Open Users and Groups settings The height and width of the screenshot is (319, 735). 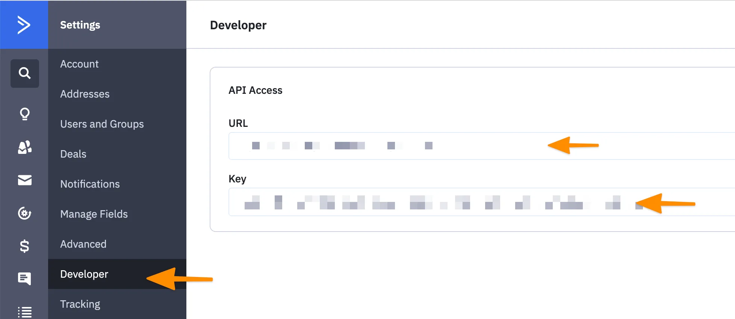102,124
